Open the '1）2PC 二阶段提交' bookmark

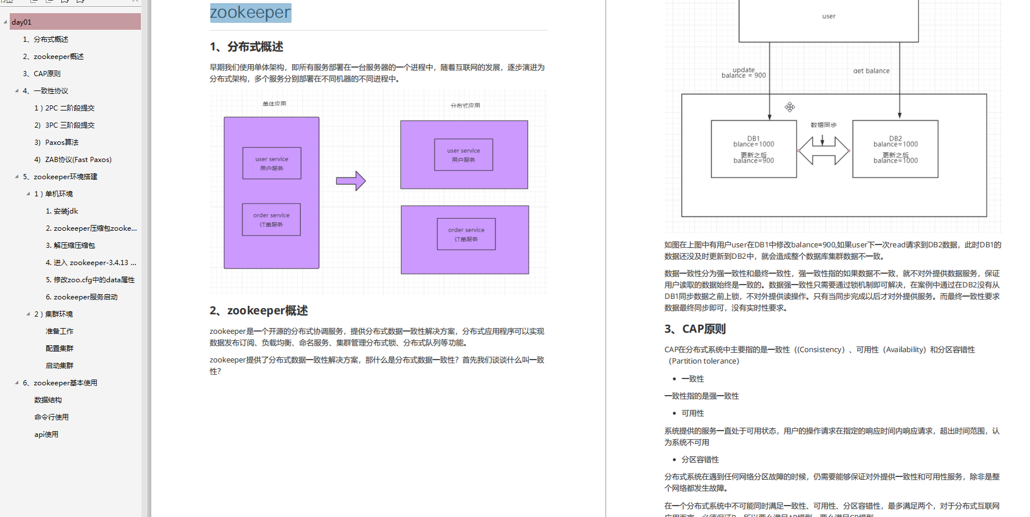pyautogui.click(x=64, y=108)
